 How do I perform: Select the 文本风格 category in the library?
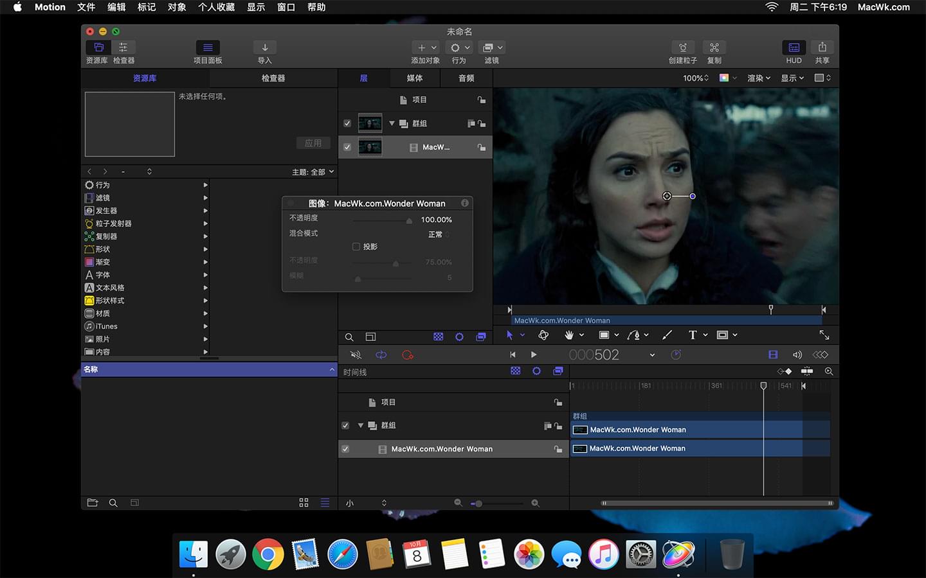click(x=146, y=288)
